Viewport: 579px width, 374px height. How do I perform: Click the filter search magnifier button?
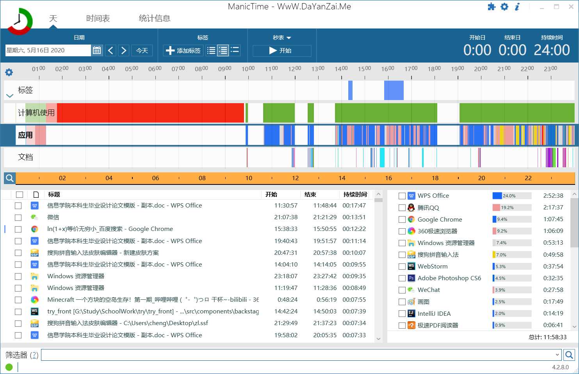pyautogui.click(x=569, y=355)
